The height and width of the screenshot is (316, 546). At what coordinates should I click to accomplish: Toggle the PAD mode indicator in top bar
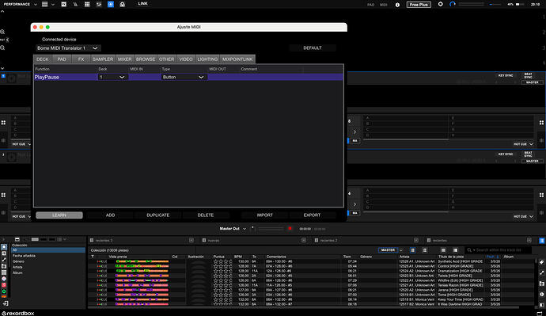click(371, 5)
